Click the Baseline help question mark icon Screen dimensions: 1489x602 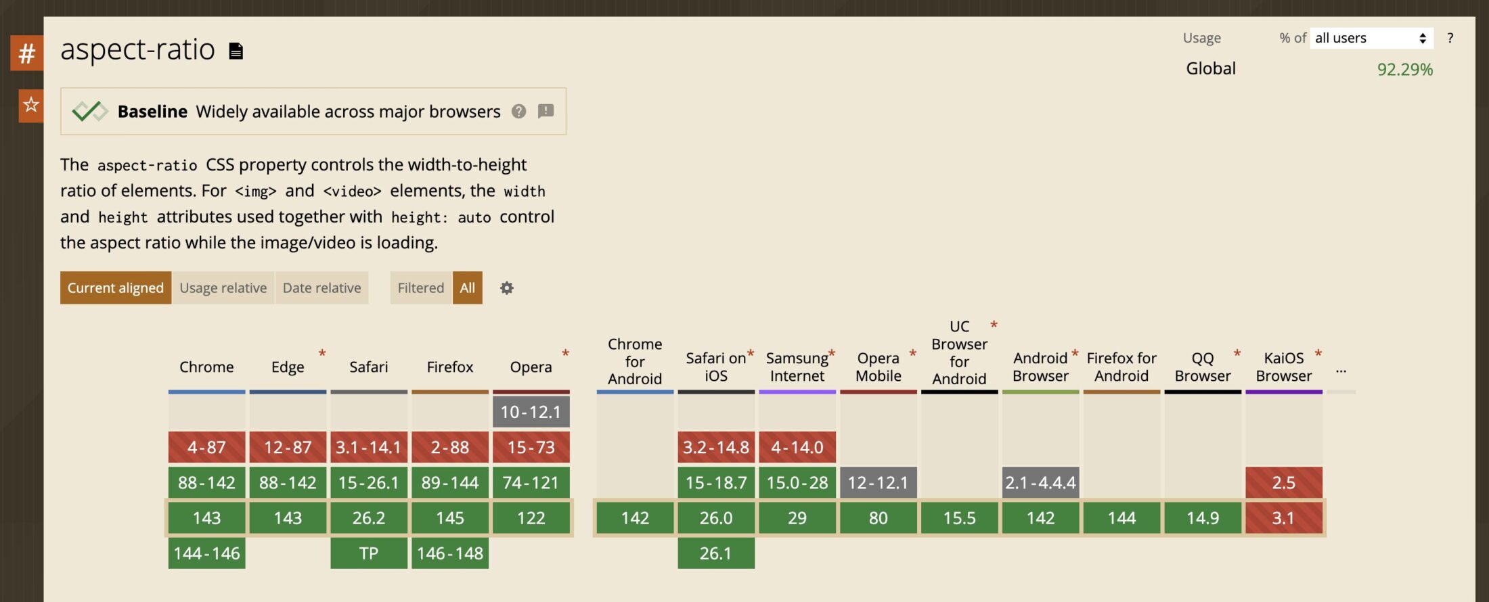click(x=518, y=112)
